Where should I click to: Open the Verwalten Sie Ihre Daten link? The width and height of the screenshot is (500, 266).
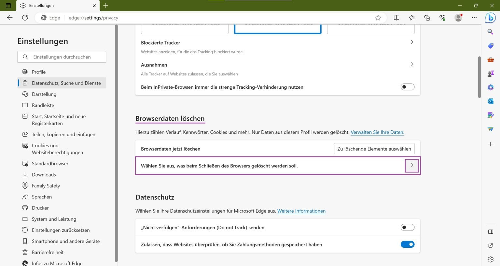377,132
